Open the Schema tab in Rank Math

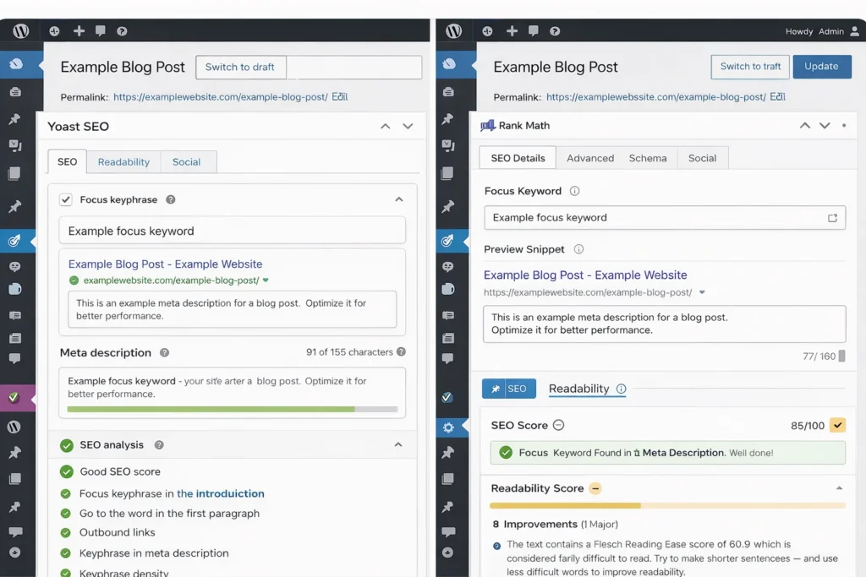tap(649, 158)
